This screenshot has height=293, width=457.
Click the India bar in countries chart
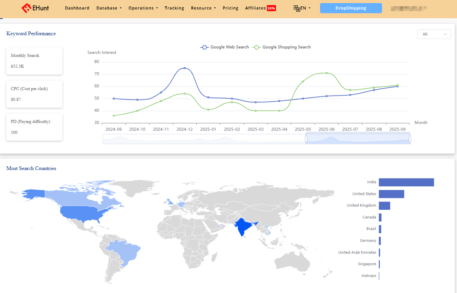tap(406, 182)
